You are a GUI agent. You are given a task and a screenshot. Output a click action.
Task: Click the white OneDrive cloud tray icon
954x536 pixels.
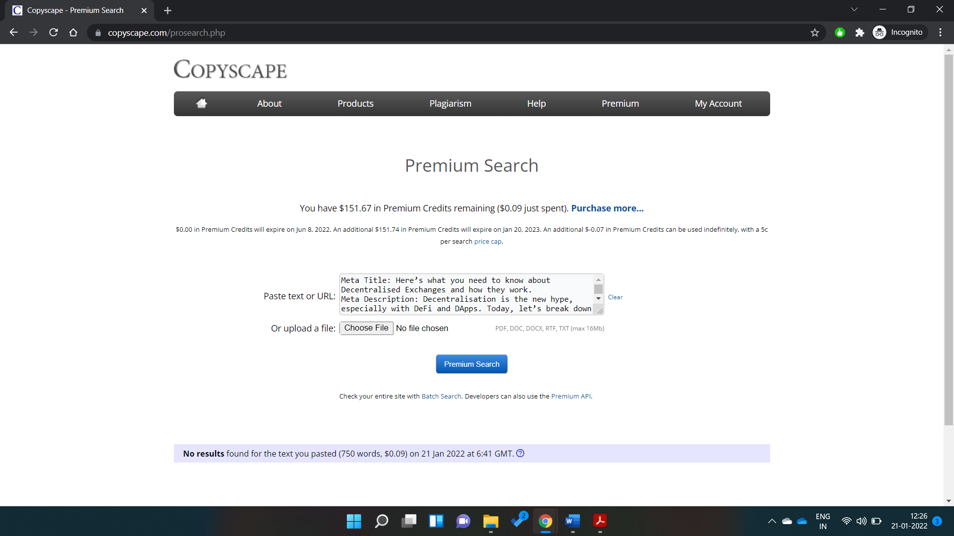[x=787, y=521]
